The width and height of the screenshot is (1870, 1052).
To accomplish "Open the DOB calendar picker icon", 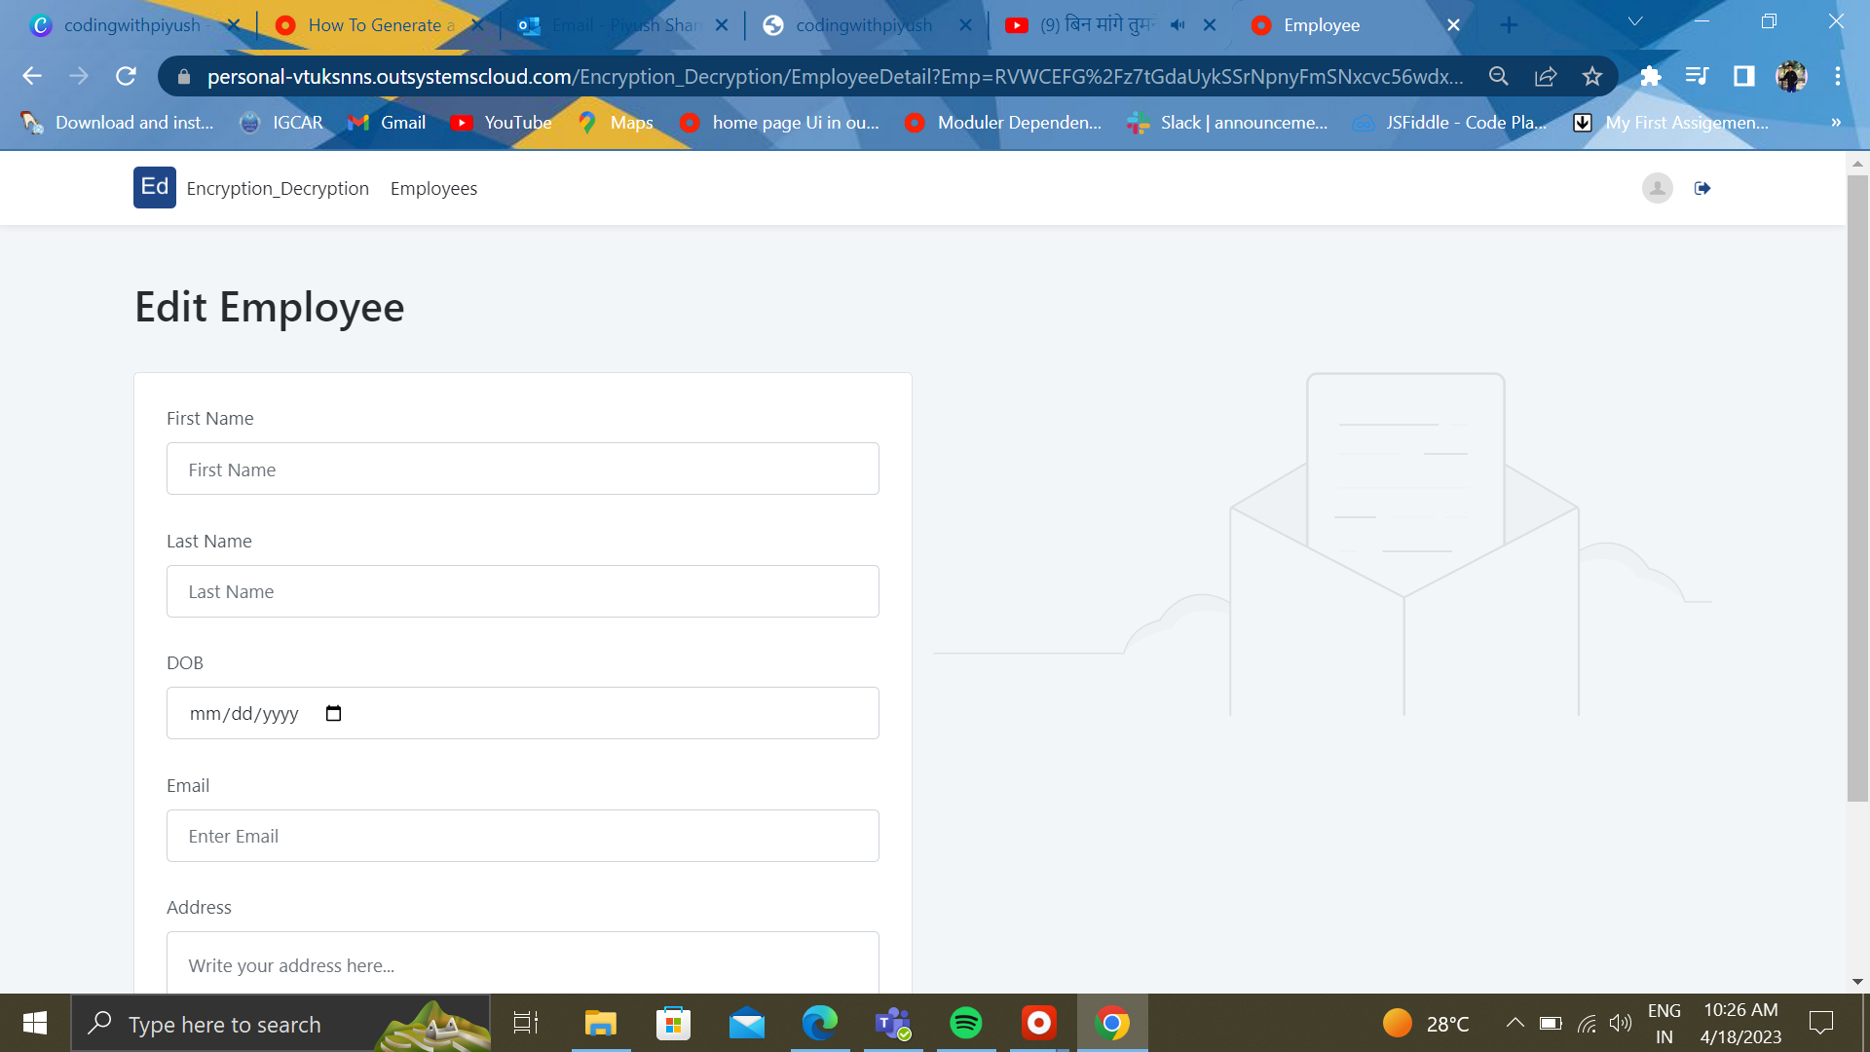I will [333, 714].
